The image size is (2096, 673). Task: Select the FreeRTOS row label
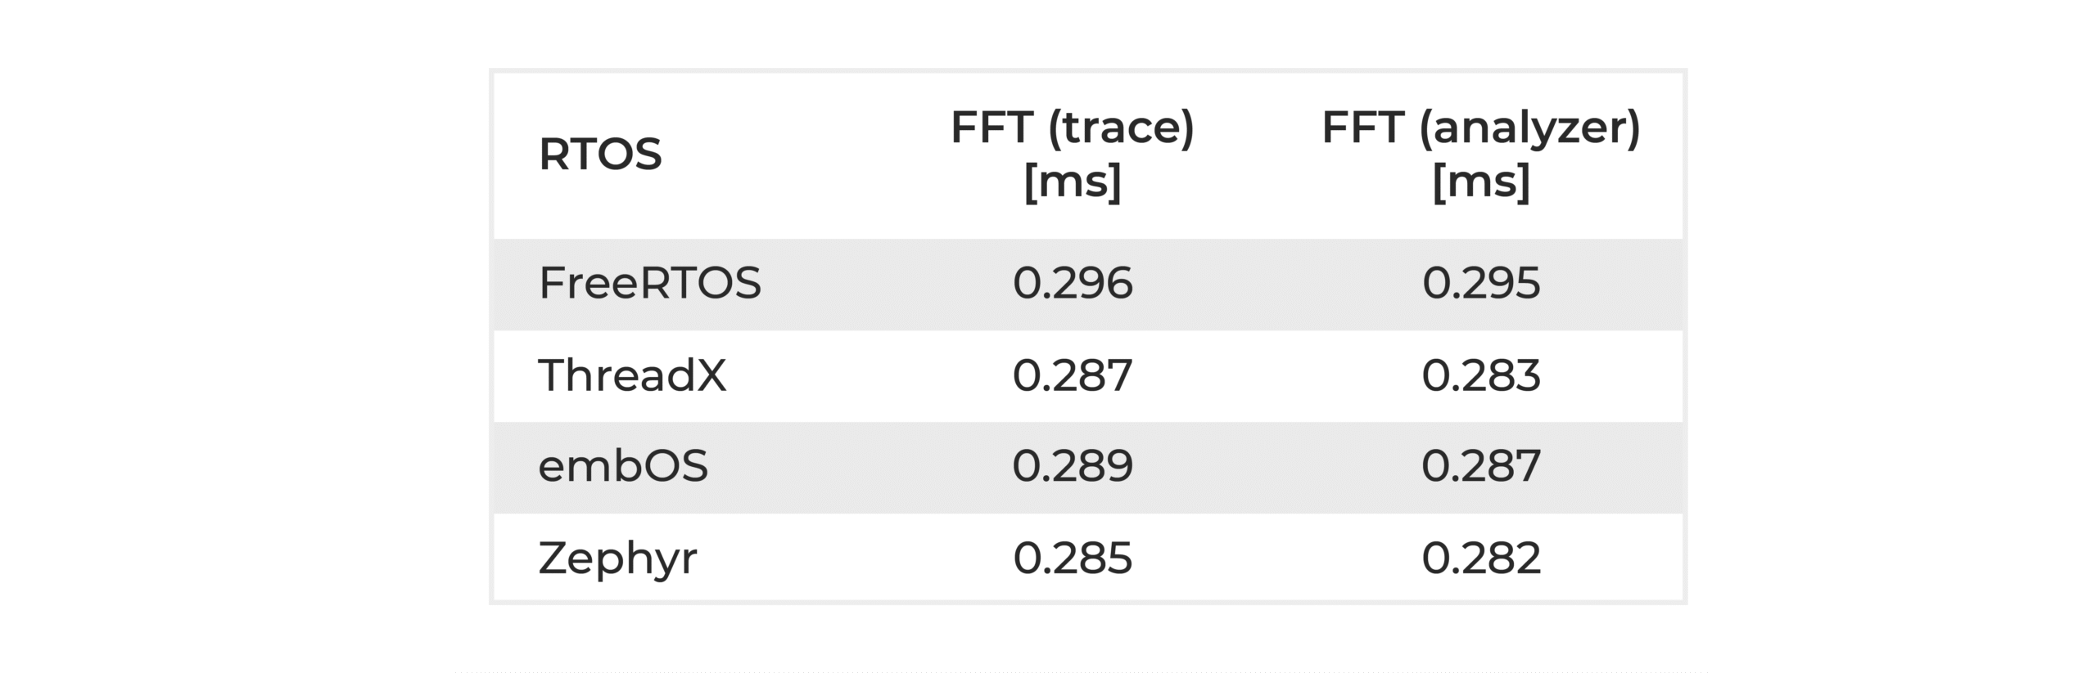(649, 283)
